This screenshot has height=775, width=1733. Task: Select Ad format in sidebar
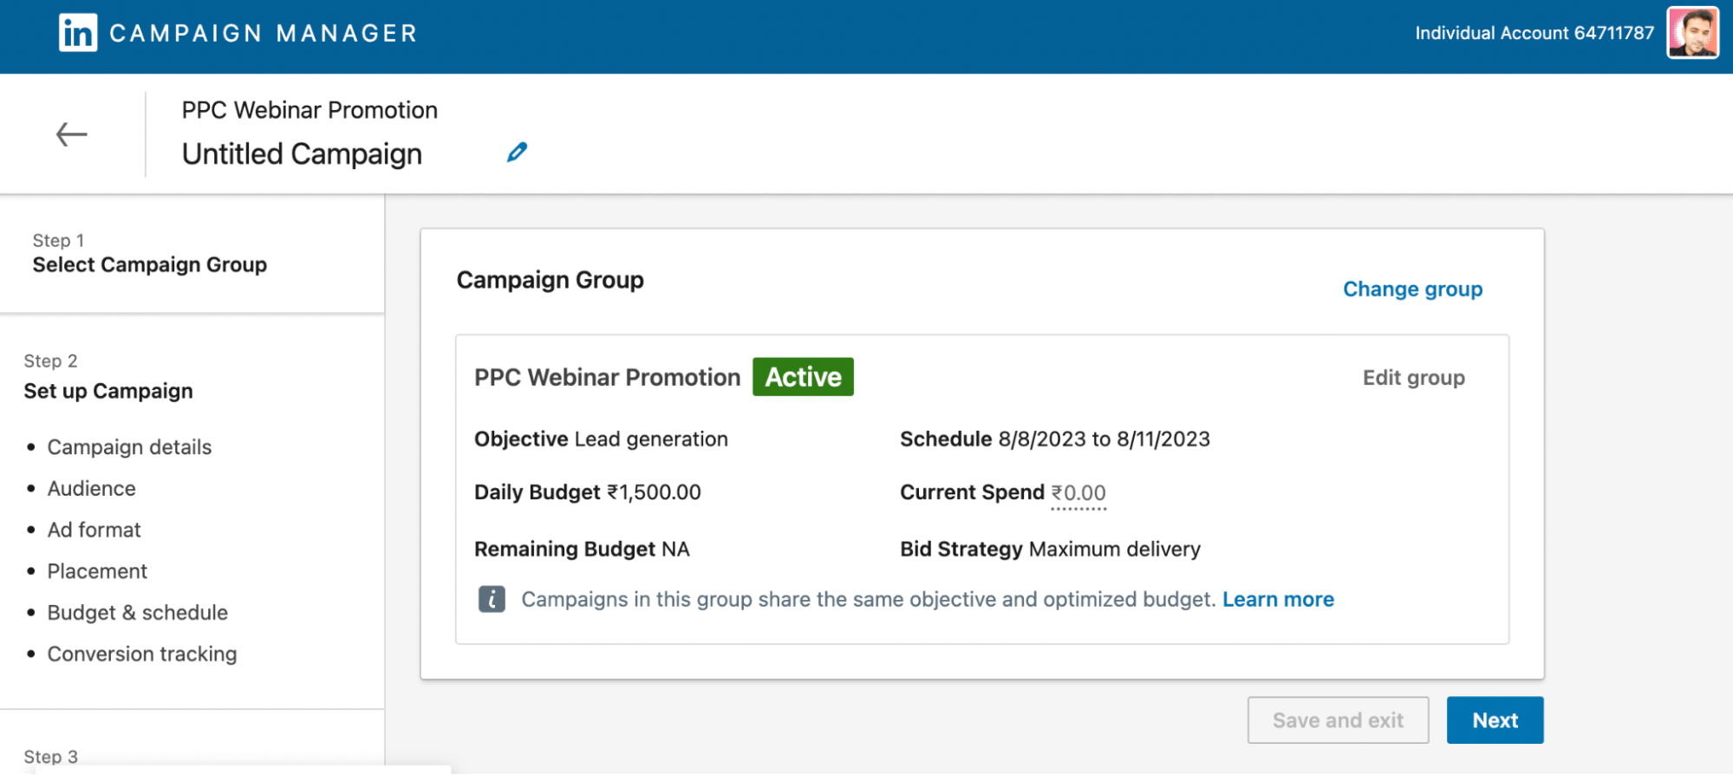[x=94, y=530]
